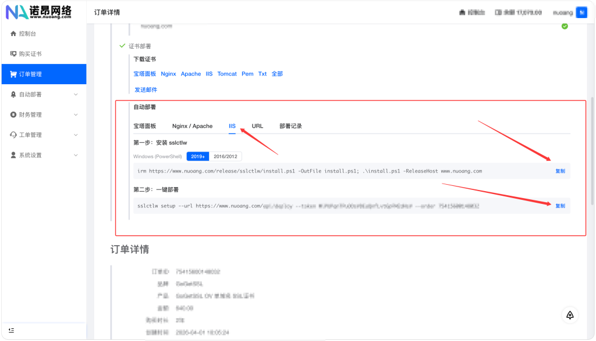The height and width of the screenshot is (341, 596).
Task: Click the irm install.ps1 command text
Action: (310, 171)
